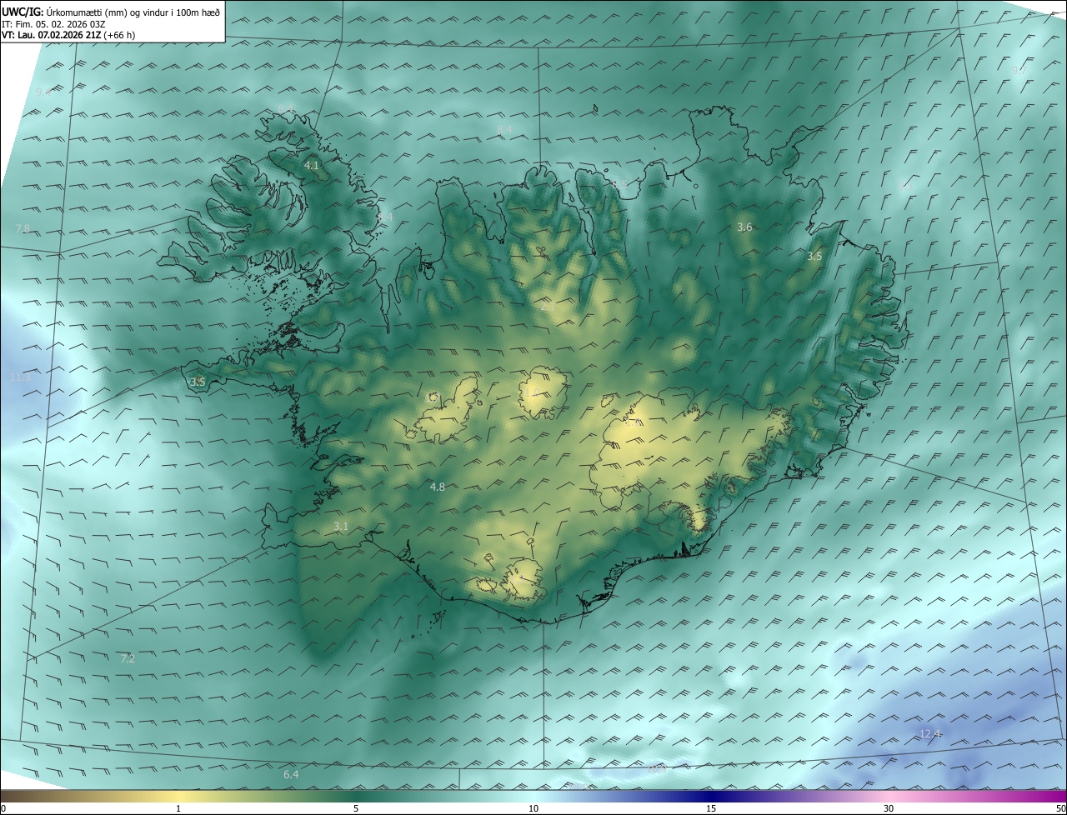The image size is (1067, 815).
Task: Click the 3.1 value label on the map
Action: [340, 526]
